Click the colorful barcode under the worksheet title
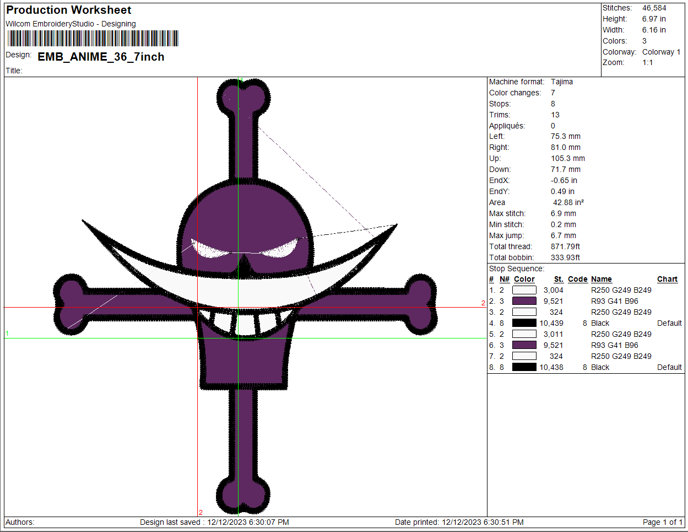This screenshot has width=688, height=532. (93, 38)
